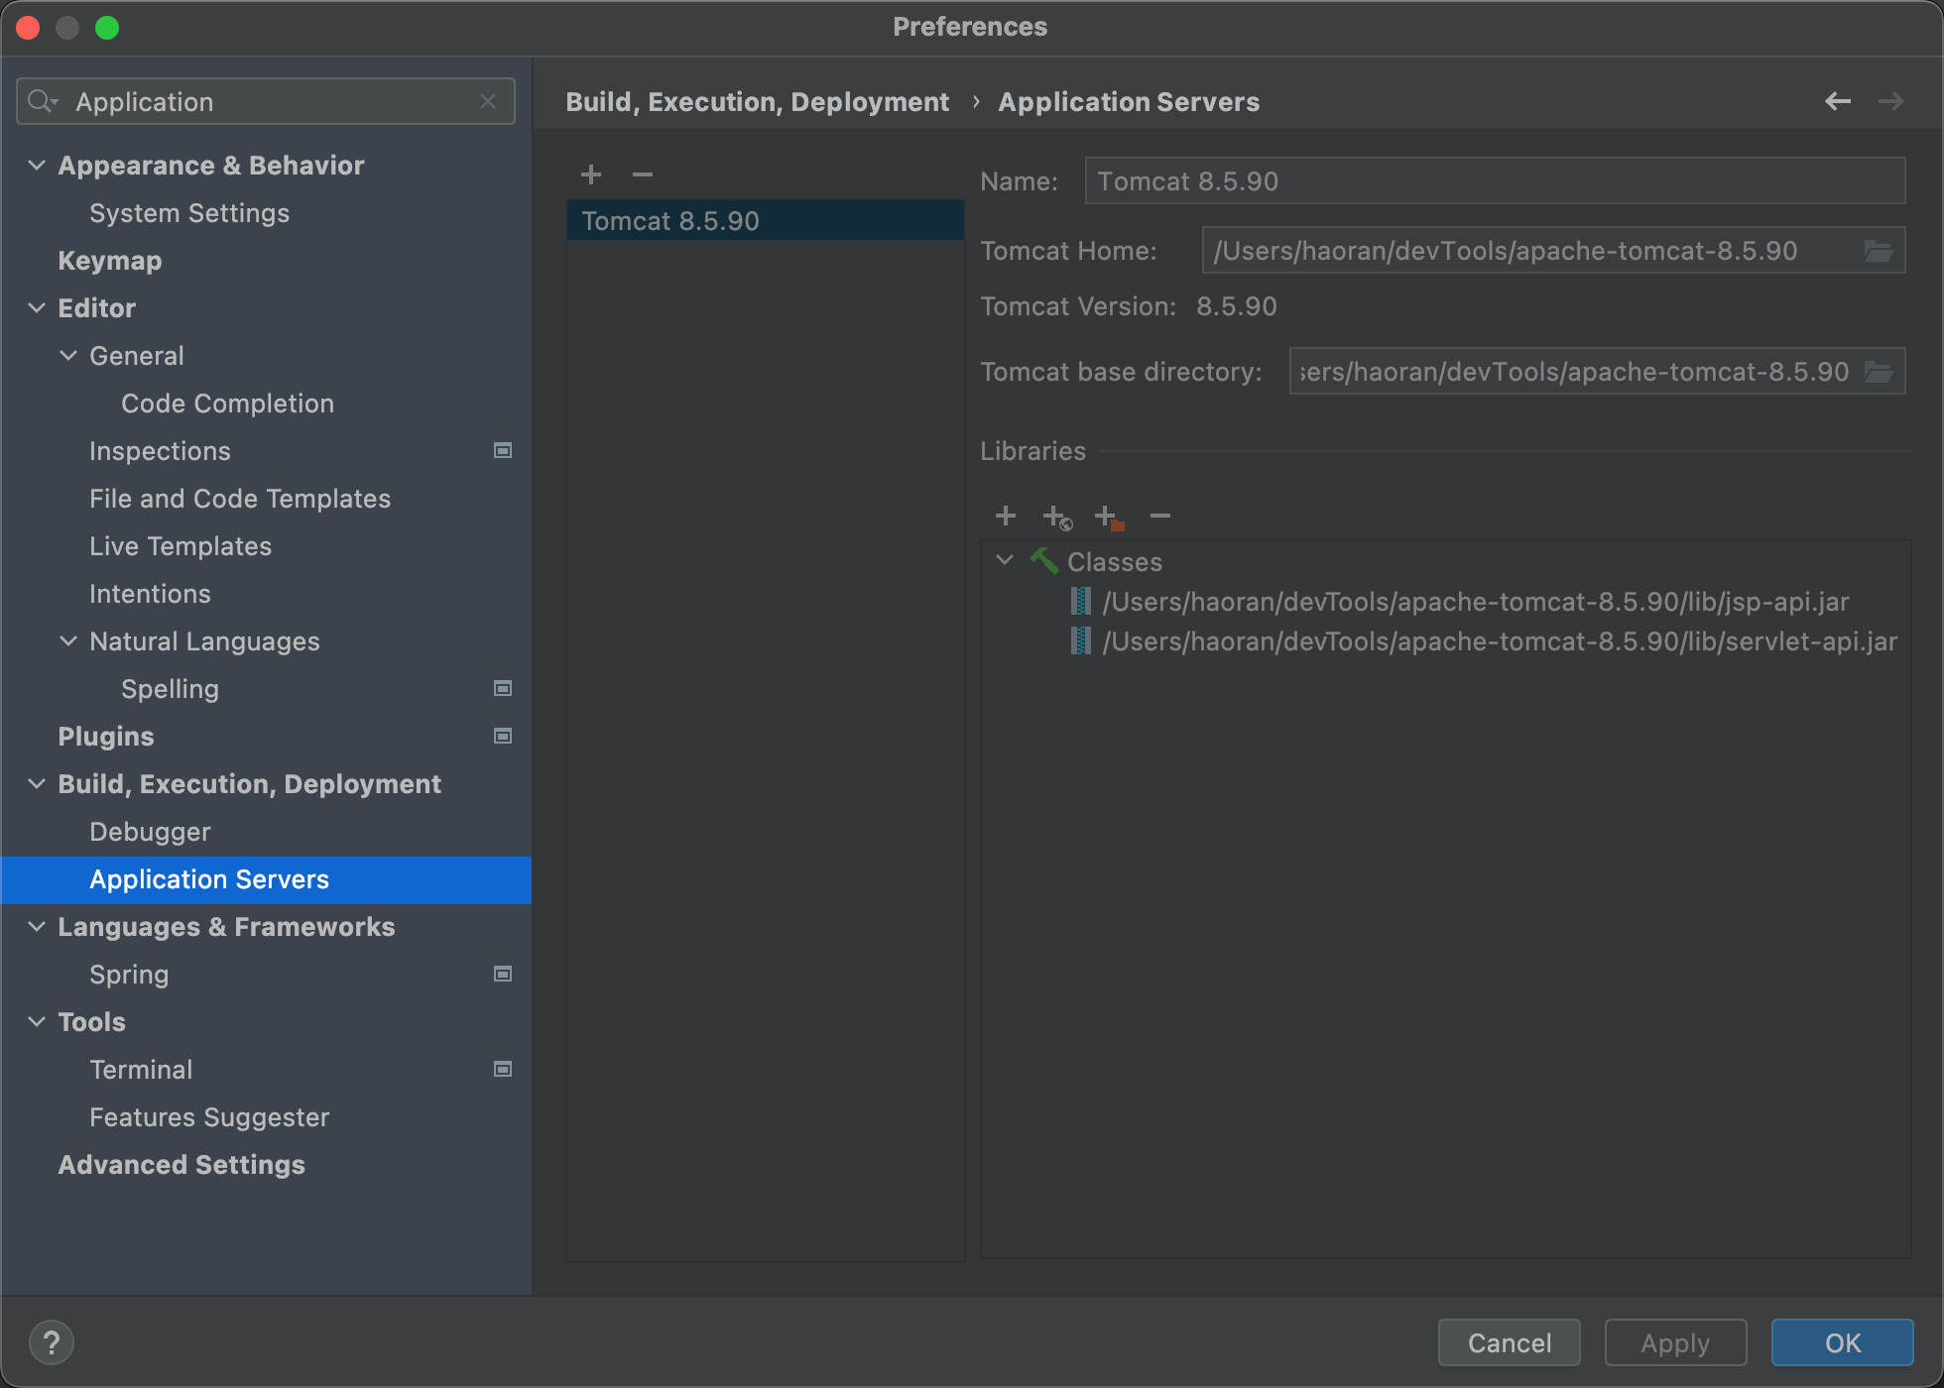The width and height of the screenshot is (1944, 1388).
Task: Open Intentions settings
Action: [x=150, y=594]
